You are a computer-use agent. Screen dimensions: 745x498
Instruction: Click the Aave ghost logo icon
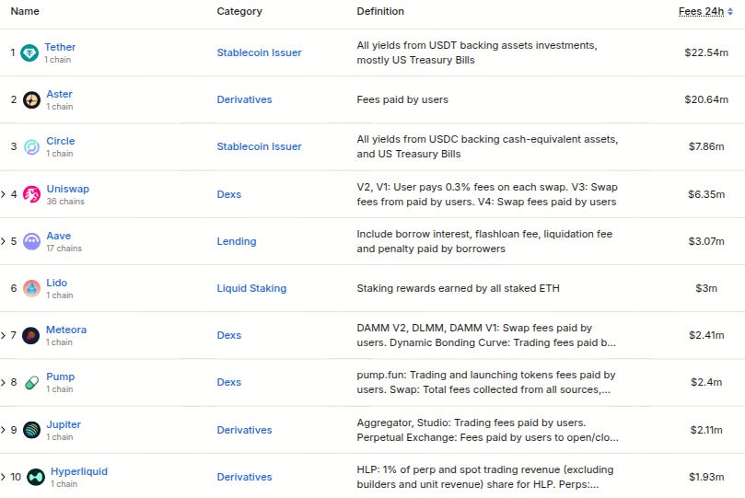32,241
